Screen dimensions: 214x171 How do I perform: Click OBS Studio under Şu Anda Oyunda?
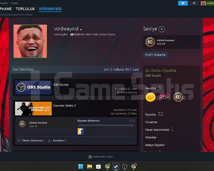tap(153, 76)
